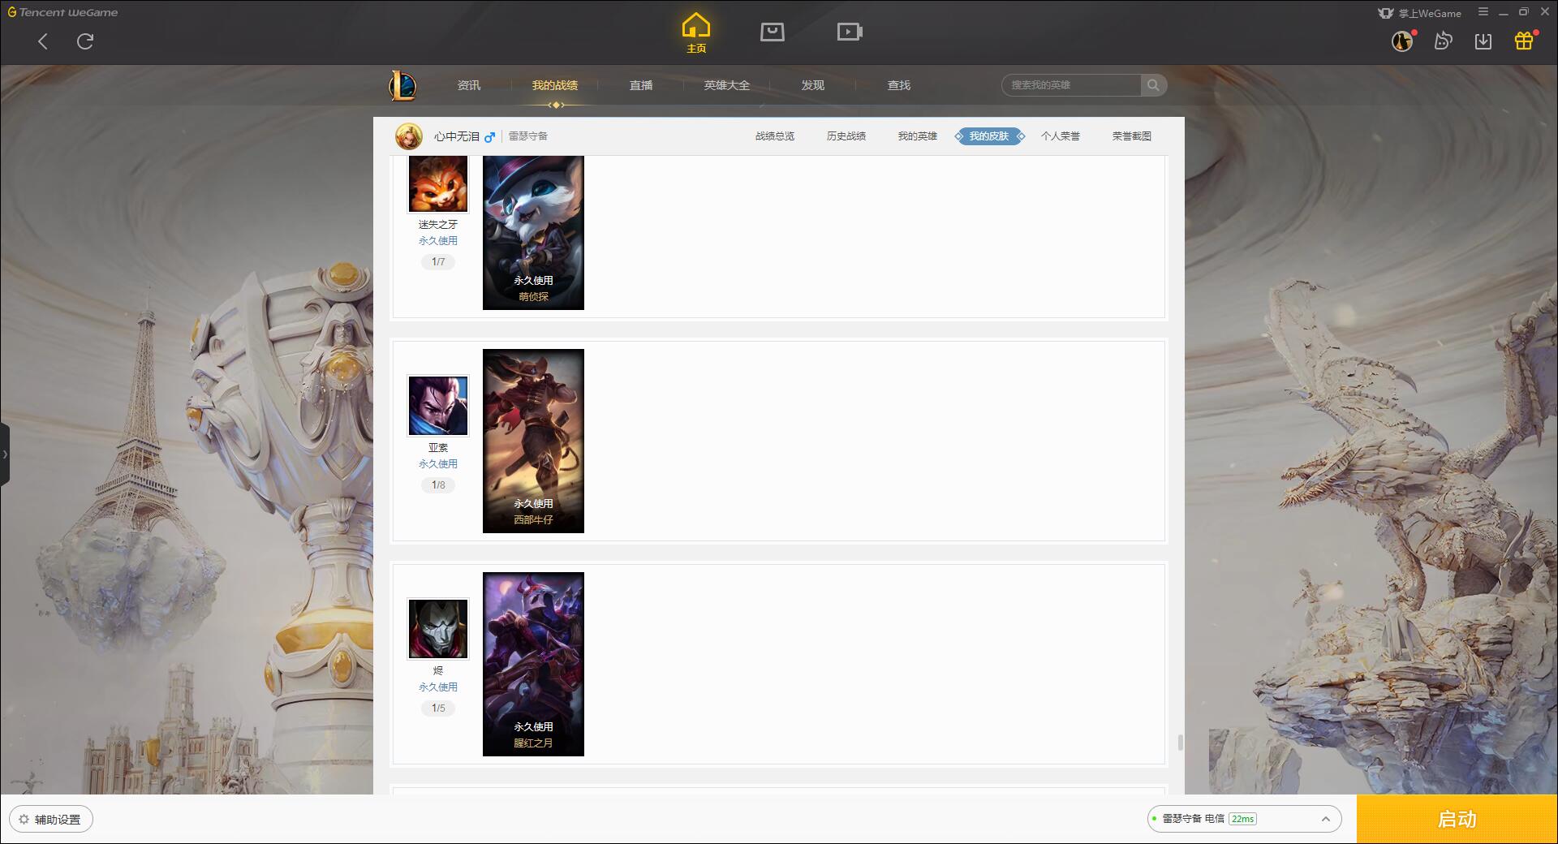
Task: Click the 1/8 skin count badge
Action: click(x=438, y=485)
